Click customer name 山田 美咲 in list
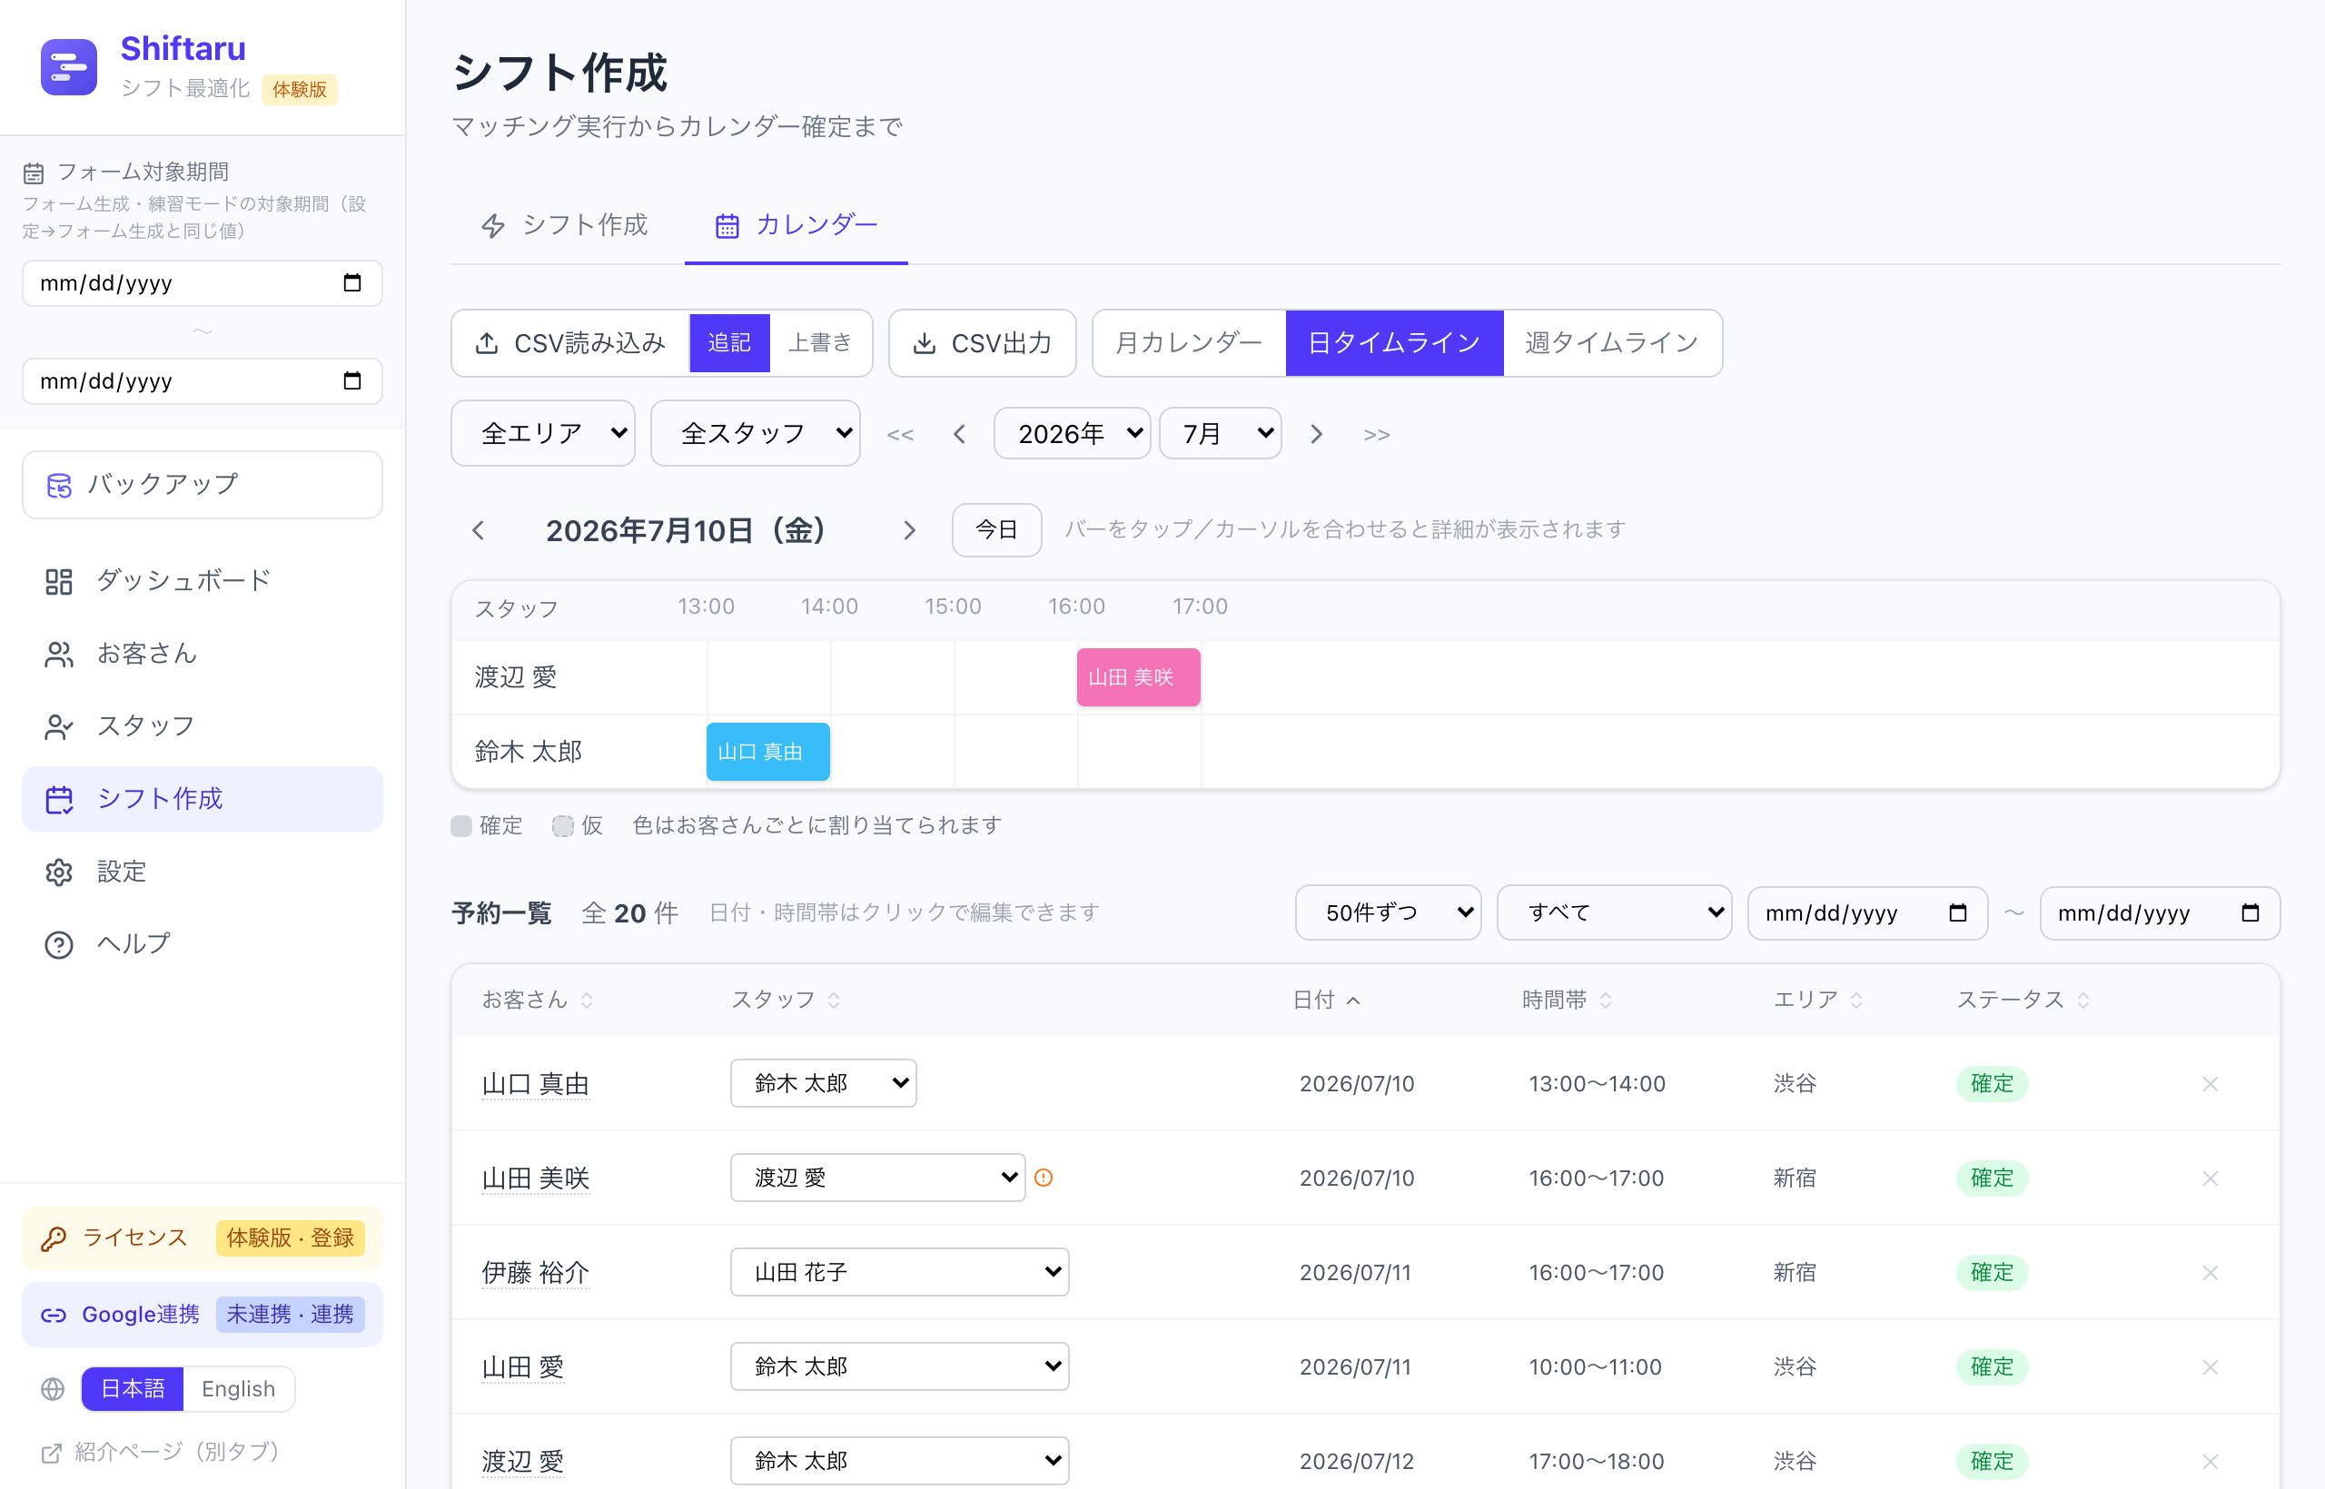 (536, 1178)
